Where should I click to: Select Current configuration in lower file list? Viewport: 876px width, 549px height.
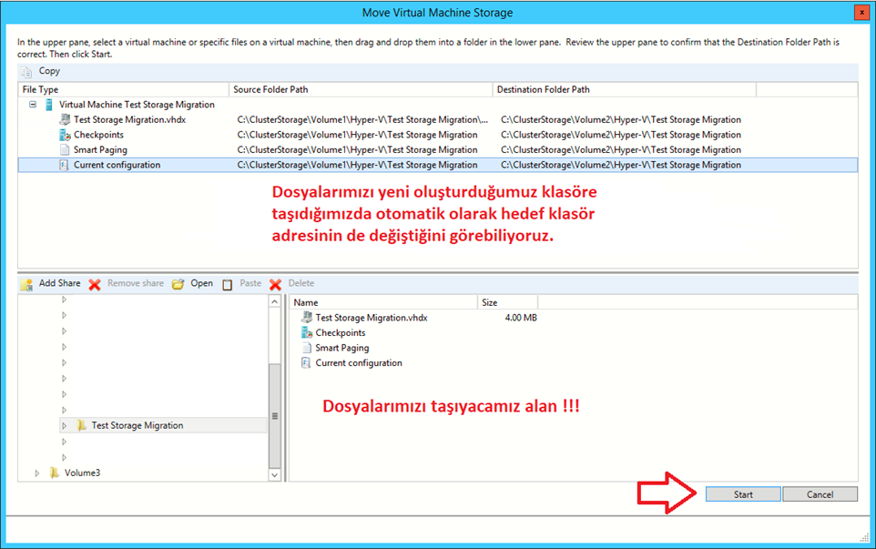359,362
